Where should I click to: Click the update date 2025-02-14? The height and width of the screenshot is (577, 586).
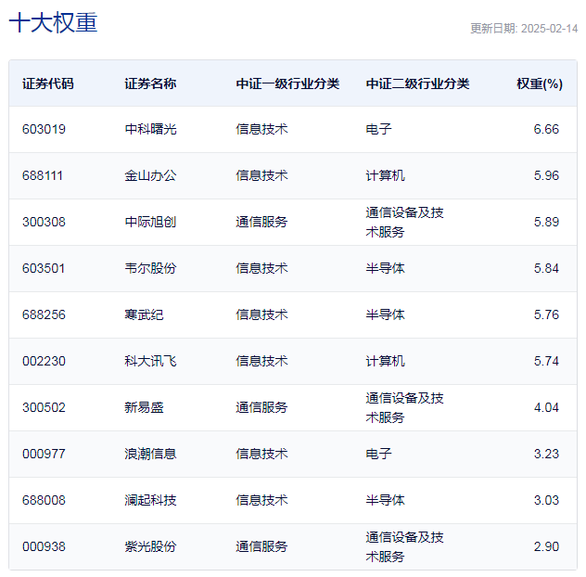549,29
